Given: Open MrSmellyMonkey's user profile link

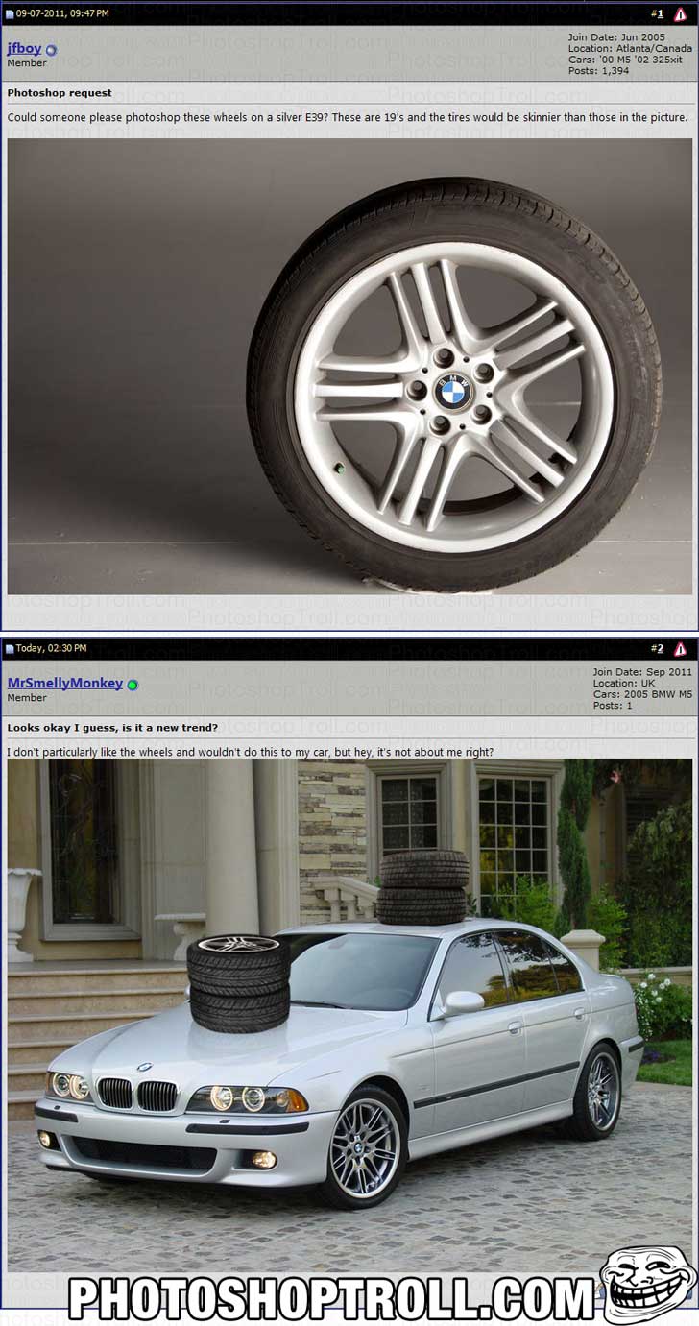Looking at the screenshot, I should (65, 683).
